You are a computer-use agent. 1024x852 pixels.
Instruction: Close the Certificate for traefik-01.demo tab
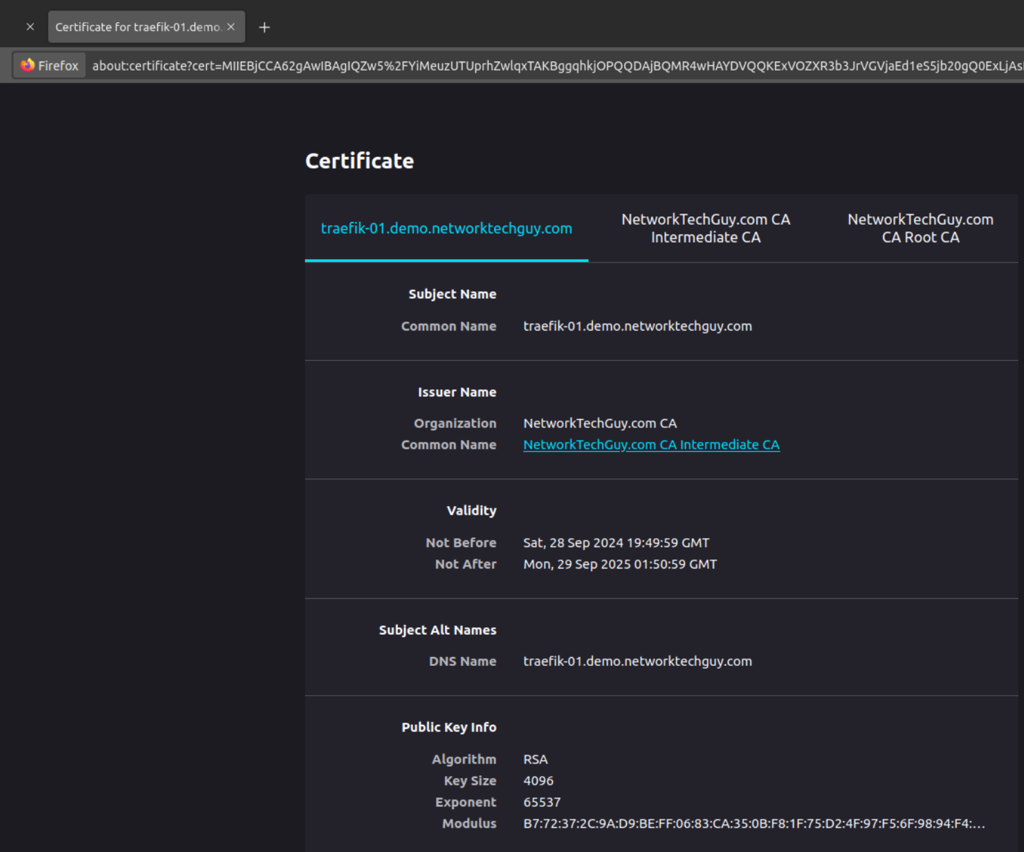click(231, 27)
